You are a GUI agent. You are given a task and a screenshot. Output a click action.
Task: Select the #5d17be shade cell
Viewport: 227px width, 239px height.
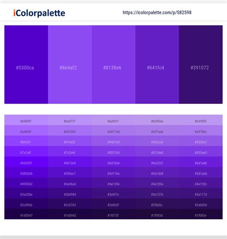(113, 172)
